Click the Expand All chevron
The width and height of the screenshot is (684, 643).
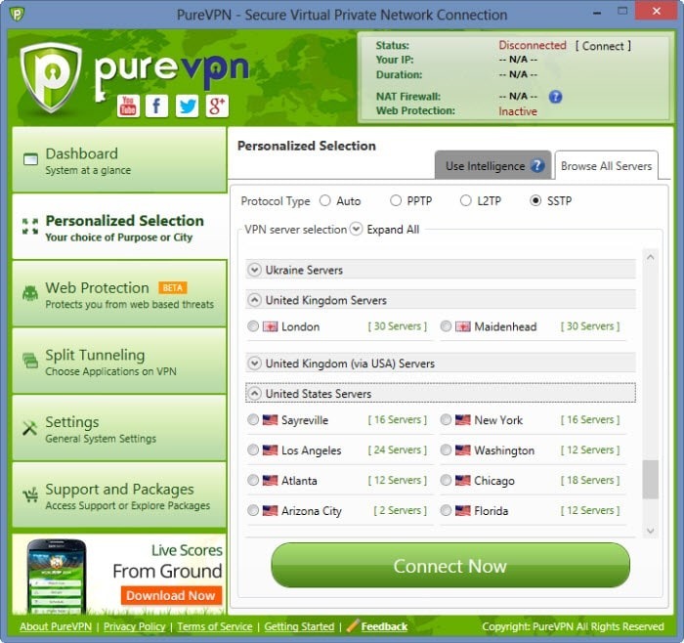coord(356,229)
